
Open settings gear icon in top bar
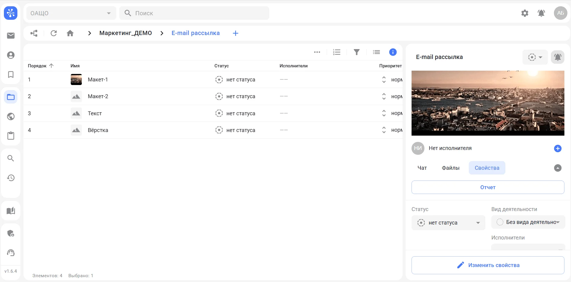click(525, 13)
